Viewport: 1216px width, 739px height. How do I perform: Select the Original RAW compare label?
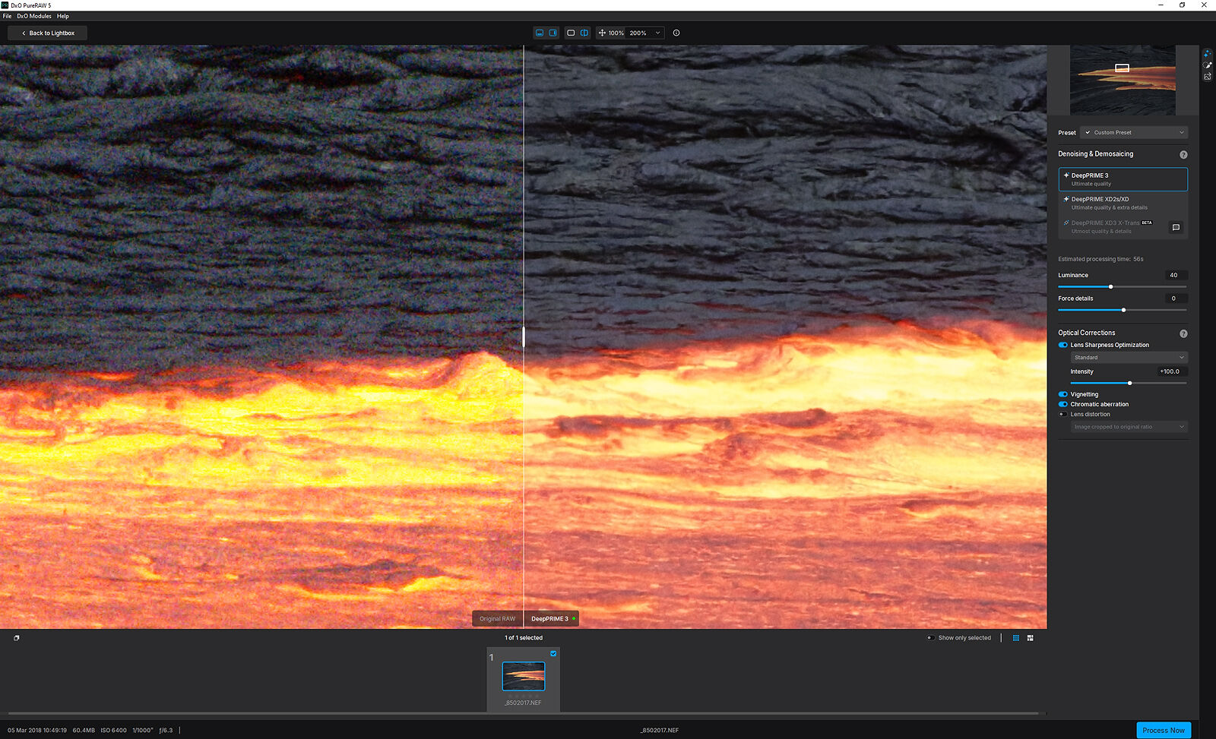[x=497, y=619]
